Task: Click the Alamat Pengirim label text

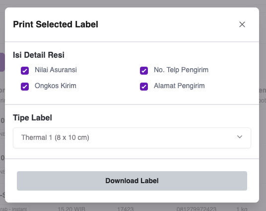Action: pyautogui.click(x=179, y=86)
